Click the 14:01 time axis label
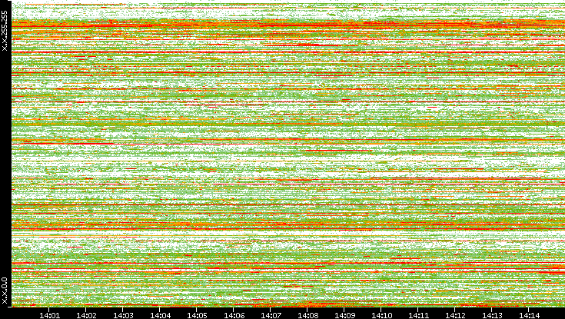 point(50,314)
